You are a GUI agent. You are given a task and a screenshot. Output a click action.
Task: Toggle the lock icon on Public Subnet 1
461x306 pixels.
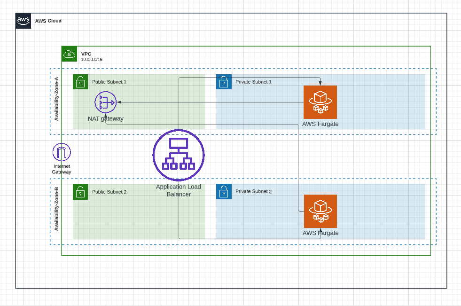[x=80, y=81]
